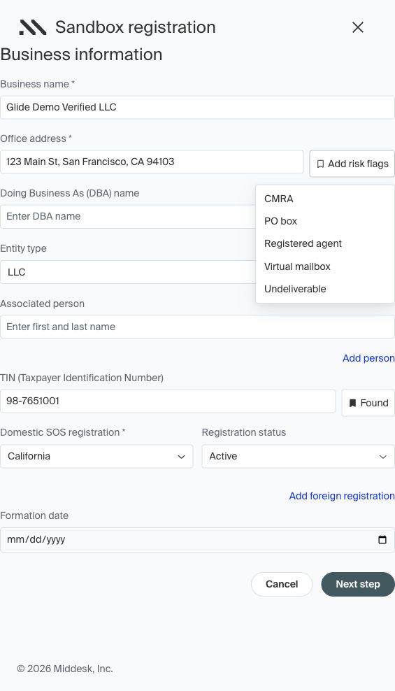Focus the Associated person name field
This screenshot has height=691, width=395.
click(x=197, y=327)
